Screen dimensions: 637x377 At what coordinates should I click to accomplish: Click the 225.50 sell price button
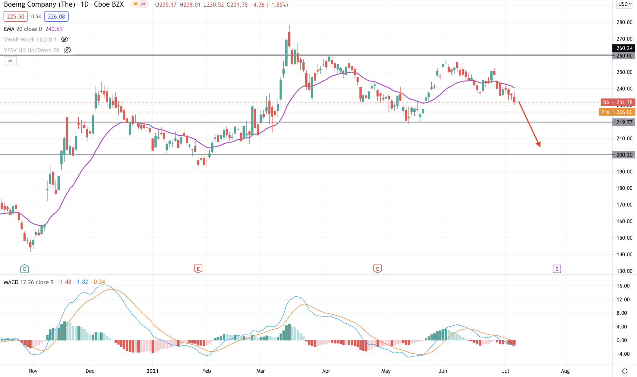click(16, 17)
